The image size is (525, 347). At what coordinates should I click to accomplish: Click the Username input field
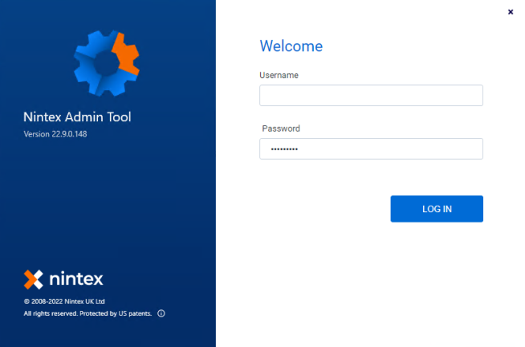tap(371, 96)
